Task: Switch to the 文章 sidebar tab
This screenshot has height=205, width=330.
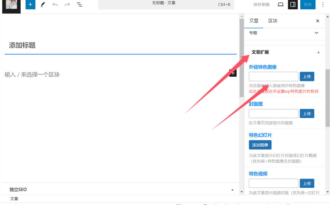Action: pyautogui.click(x=254, y=21)
